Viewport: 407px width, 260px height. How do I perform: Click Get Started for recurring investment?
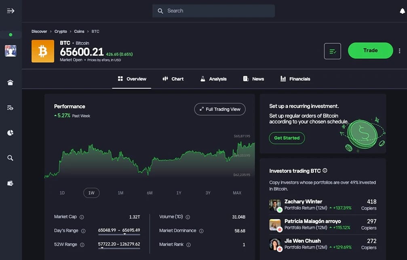pyautogui.click(x=287, y=138)
